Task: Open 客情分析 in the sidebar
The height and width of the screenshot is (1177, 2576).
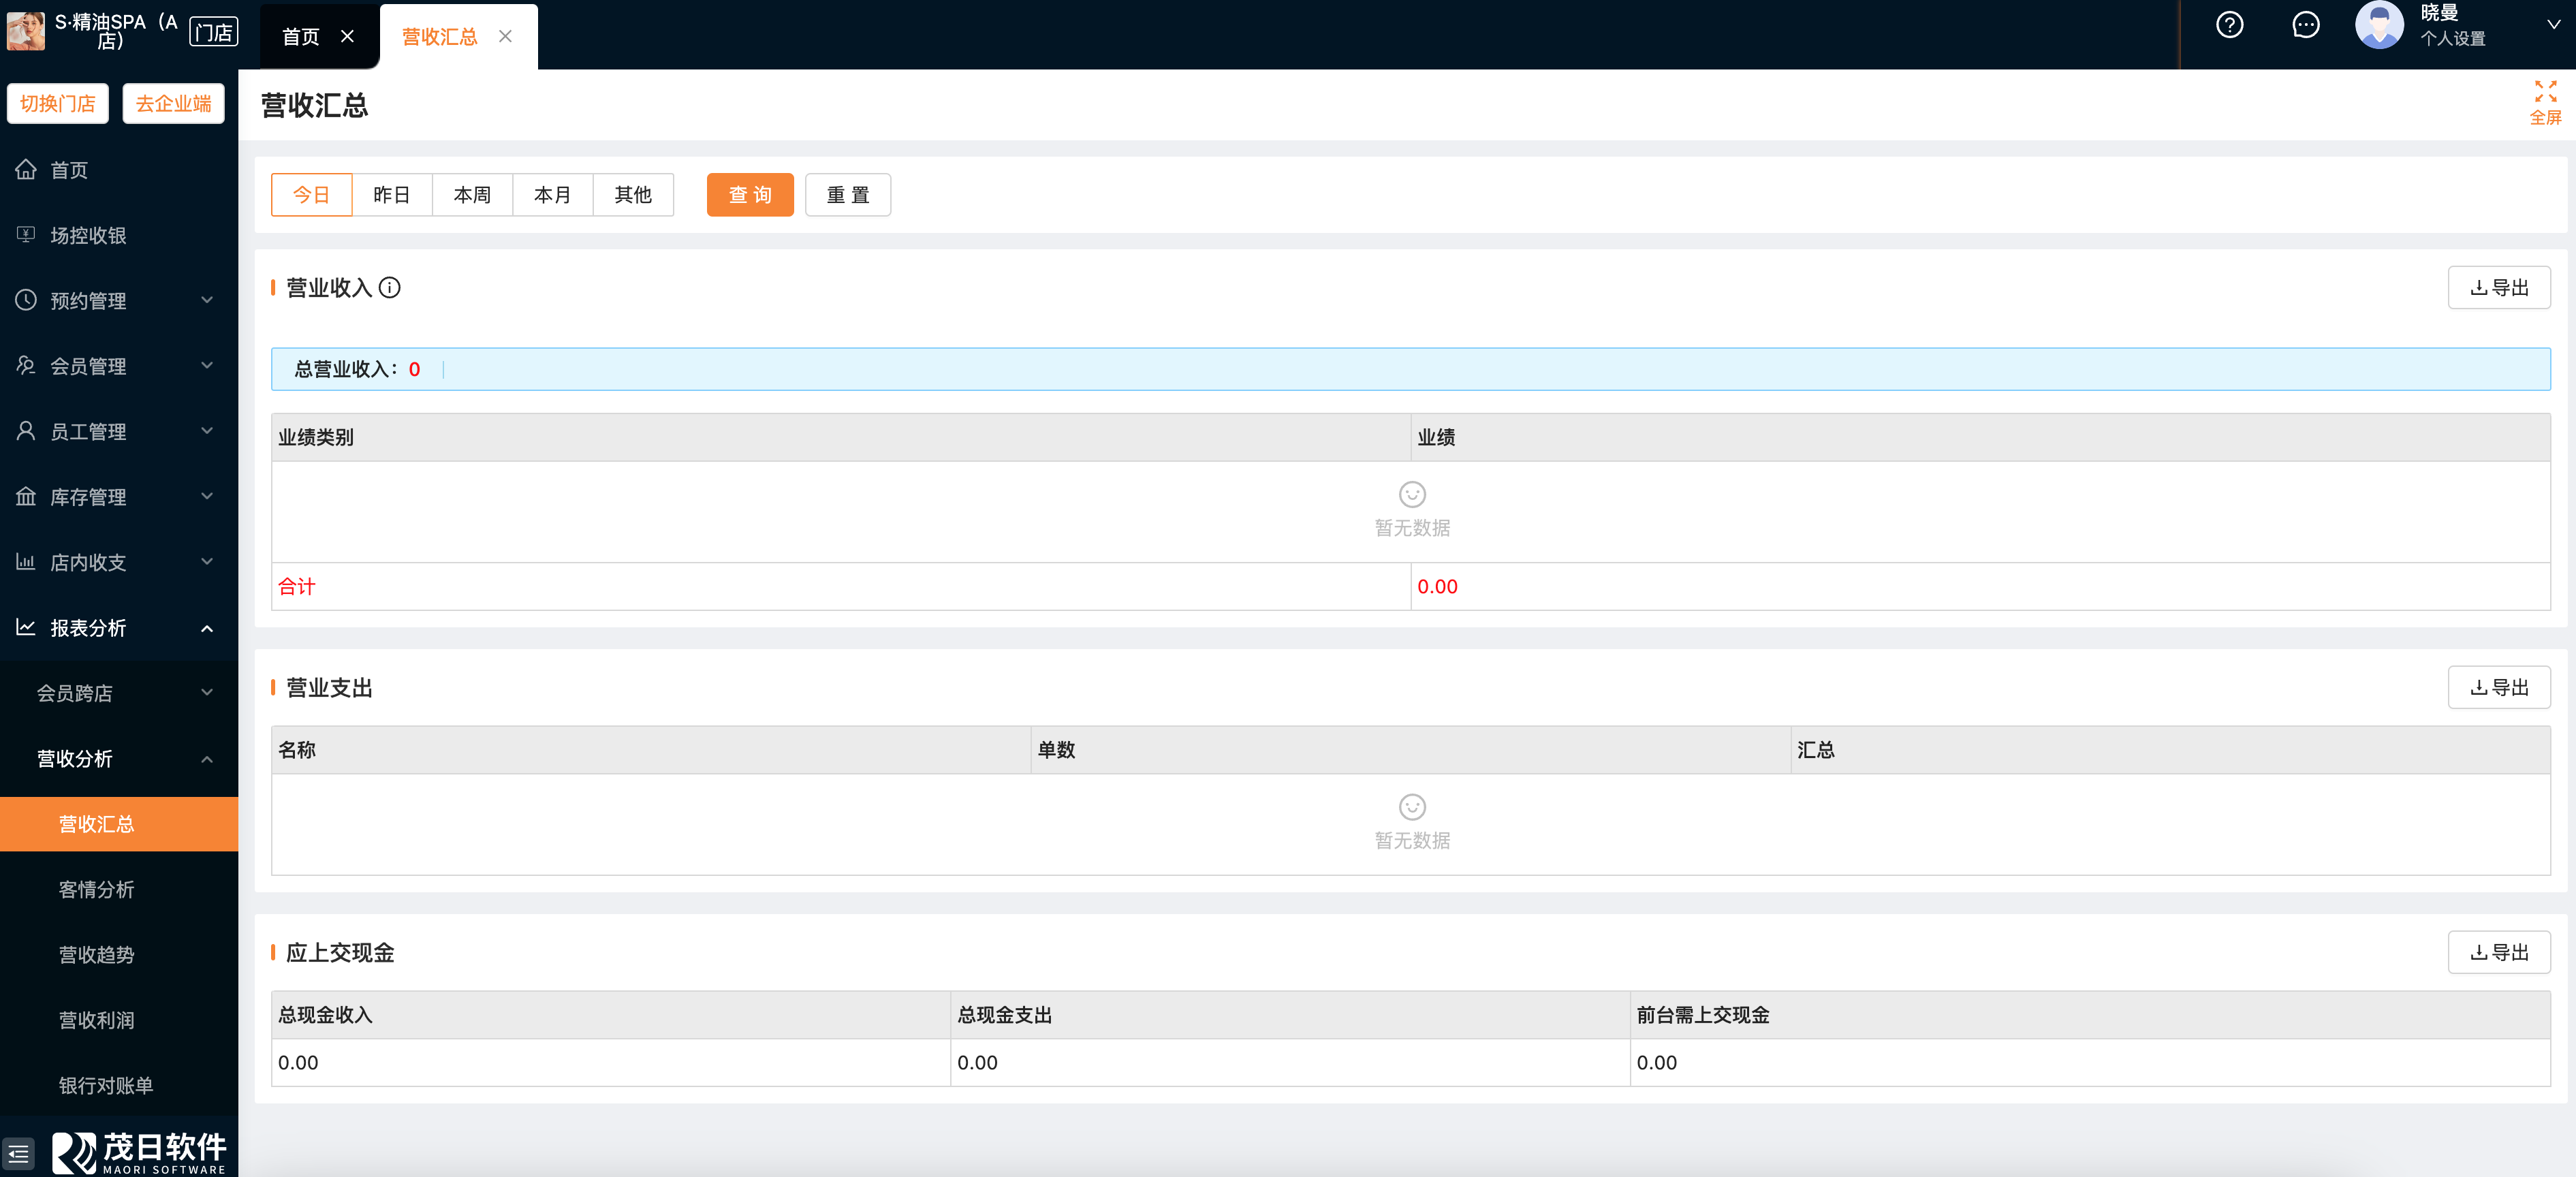Action: pos(96,889)
